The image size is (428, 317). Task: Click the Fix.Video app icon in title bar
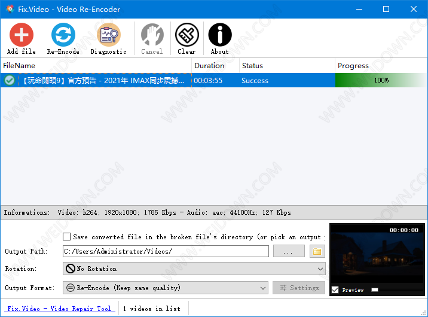point(10,9)
